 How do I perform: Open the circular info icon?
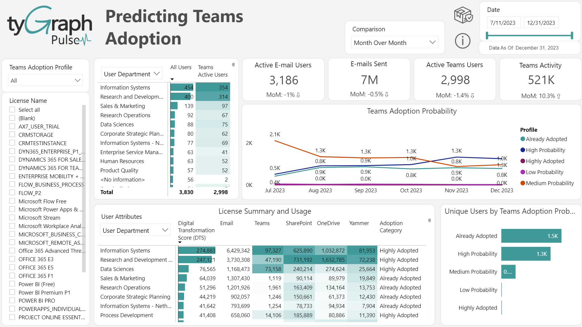coord(462,41)
